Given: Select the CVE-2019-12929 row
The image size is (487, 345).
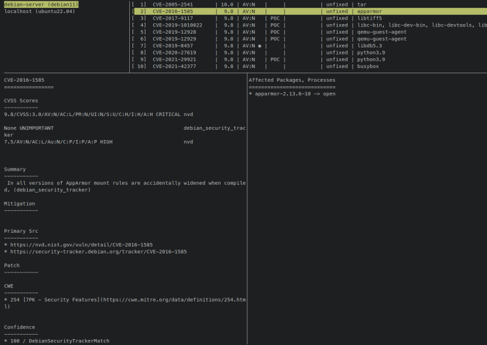Looking at the screenshot, I should (309, 39).
